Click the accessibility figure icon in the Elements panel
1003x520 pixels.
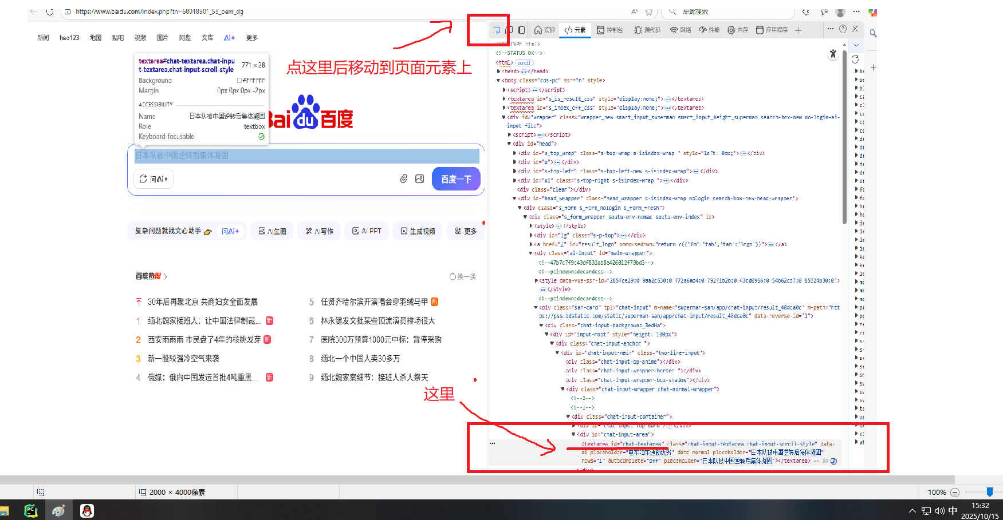tap(833, 54)
